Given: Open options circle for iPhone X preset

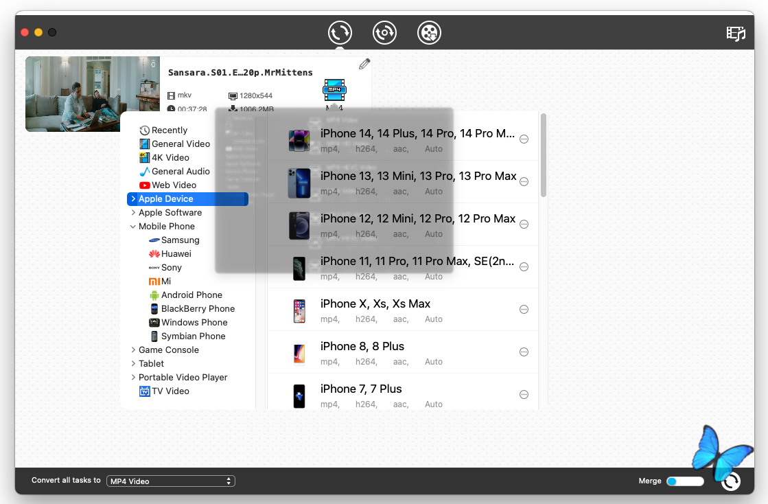Looking at the screenshot, I should click(524, 310).
